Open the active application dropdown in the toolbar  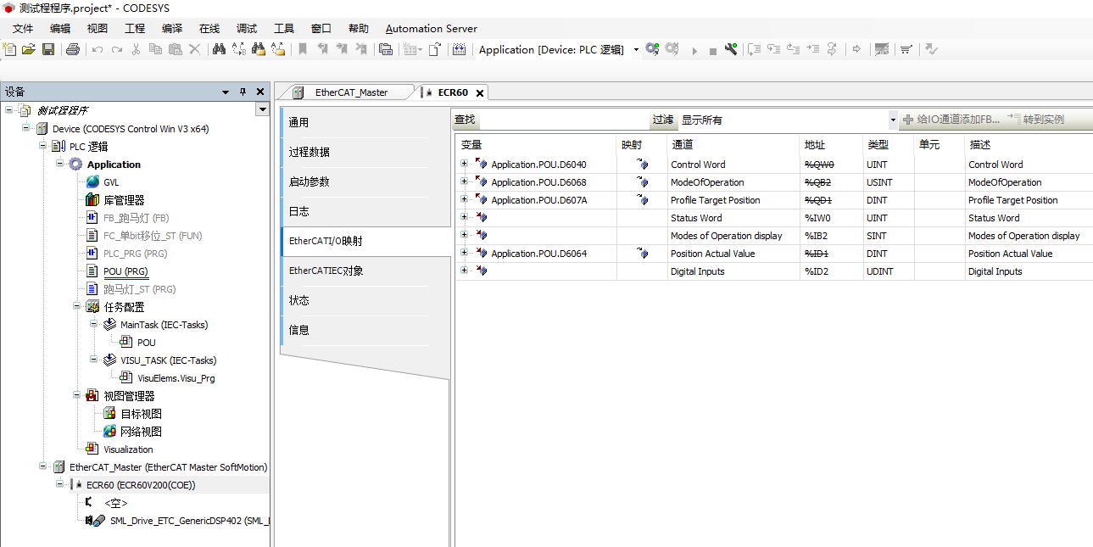[636, 50]
